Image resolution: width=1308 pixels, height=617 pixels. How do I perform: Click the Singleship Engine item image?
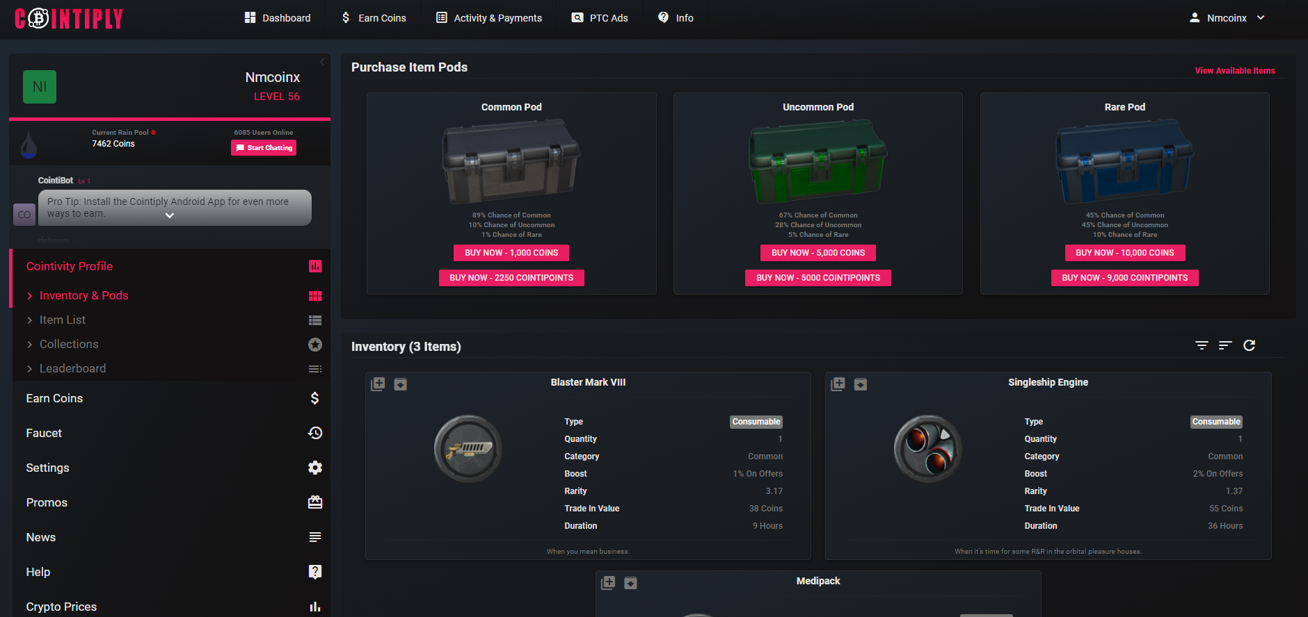[x=928, y=449]
